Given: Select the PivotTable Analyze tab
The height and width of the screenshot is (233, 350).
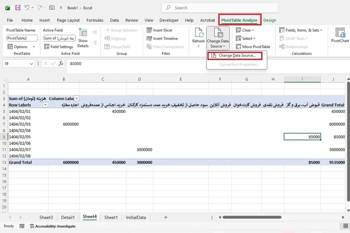Looking at the screenshot, I should [x=239, y=20].
